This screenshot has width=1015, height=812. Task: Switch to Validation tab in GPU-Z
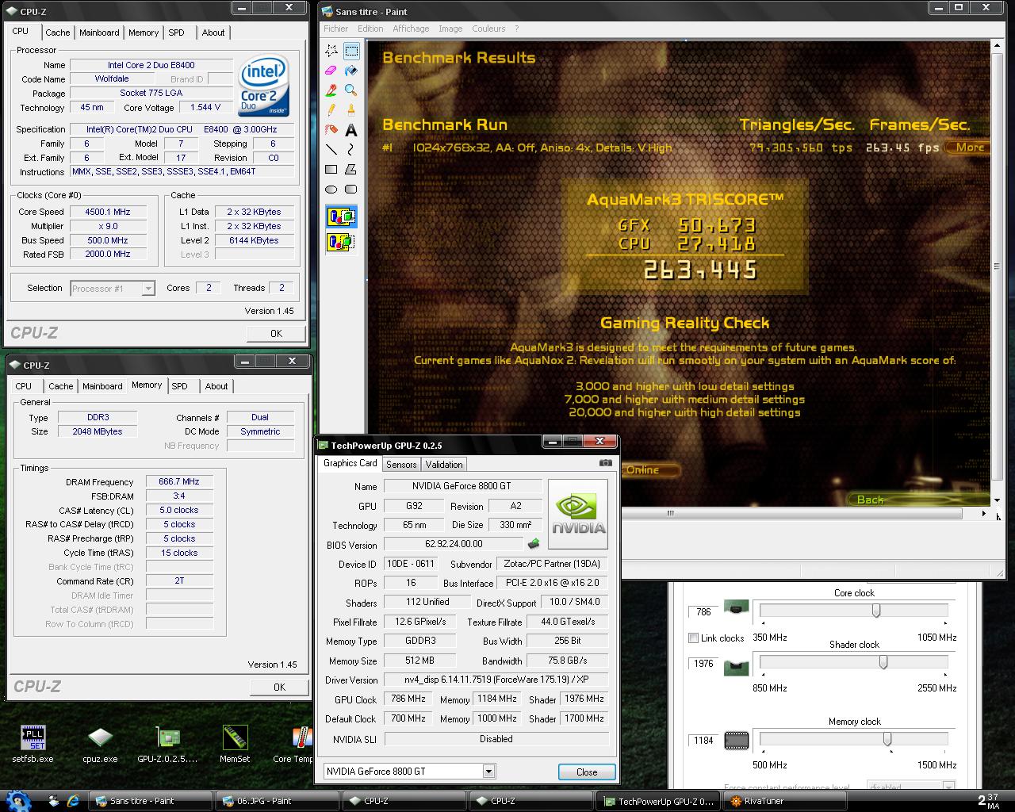(444, 465)
